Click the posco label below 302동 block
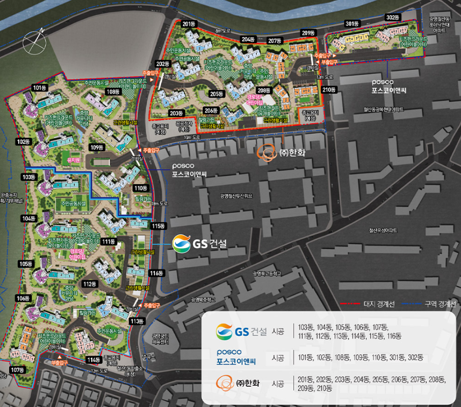 (389, 86)
